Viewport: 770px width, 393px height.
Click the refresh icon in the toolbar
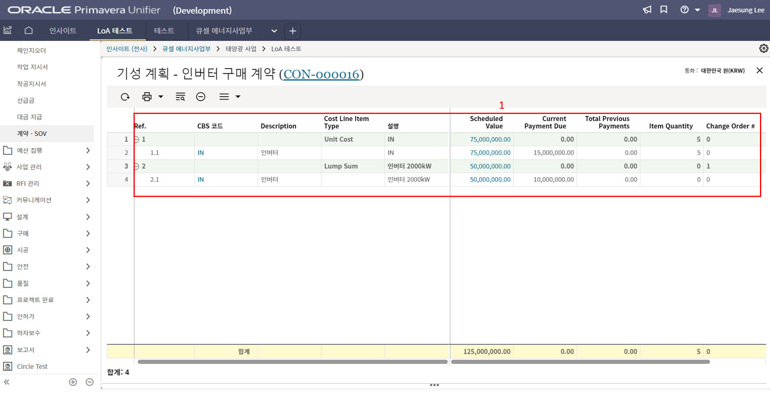125,97
